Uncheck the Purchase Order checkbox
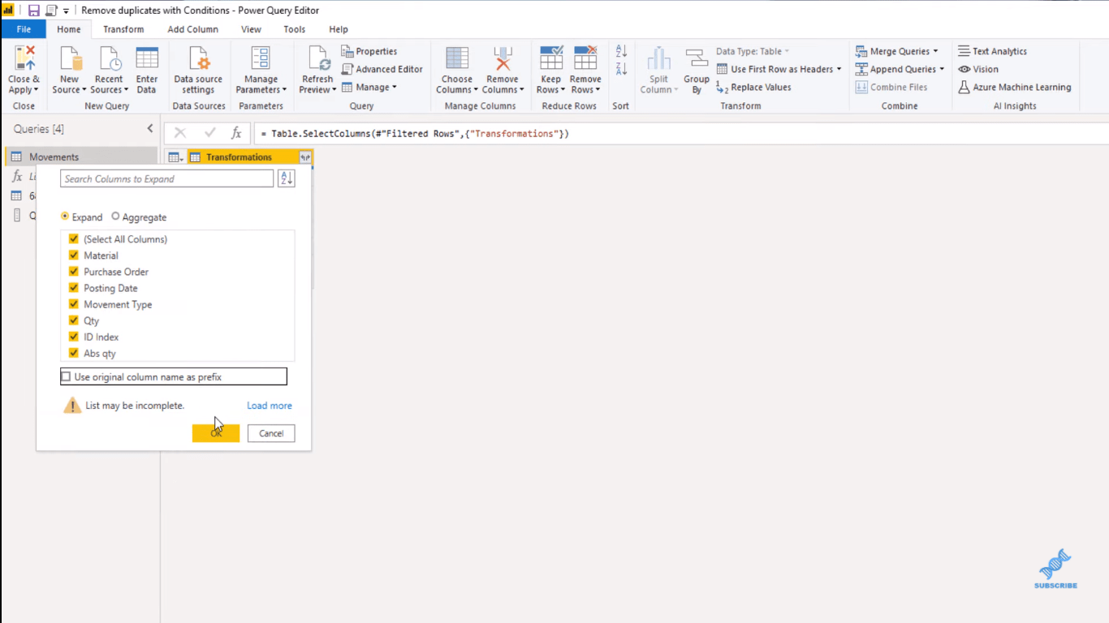This screenshot has height=623, width=1109. 74,272
